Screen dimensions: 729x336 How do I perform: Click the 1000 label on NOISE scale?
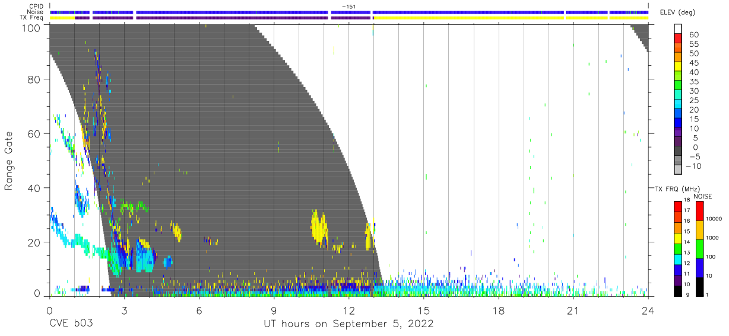[x=712, y=239]
